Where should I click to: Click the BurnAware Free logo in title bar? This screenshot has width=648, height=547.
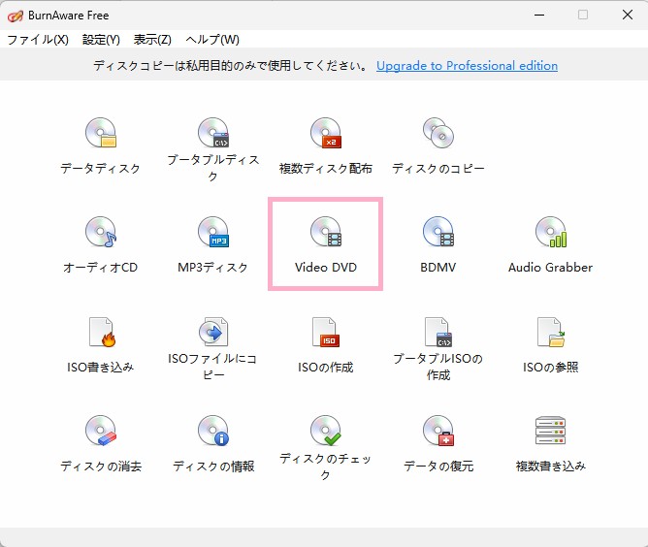16,16
